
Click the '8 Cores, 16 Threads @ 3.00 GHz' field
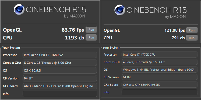(60, 63)
